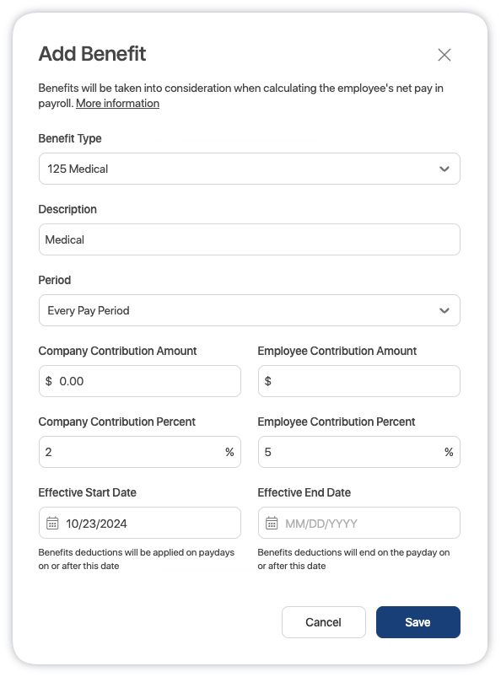
Task: Open the More information link
Action: click(117, 104)
